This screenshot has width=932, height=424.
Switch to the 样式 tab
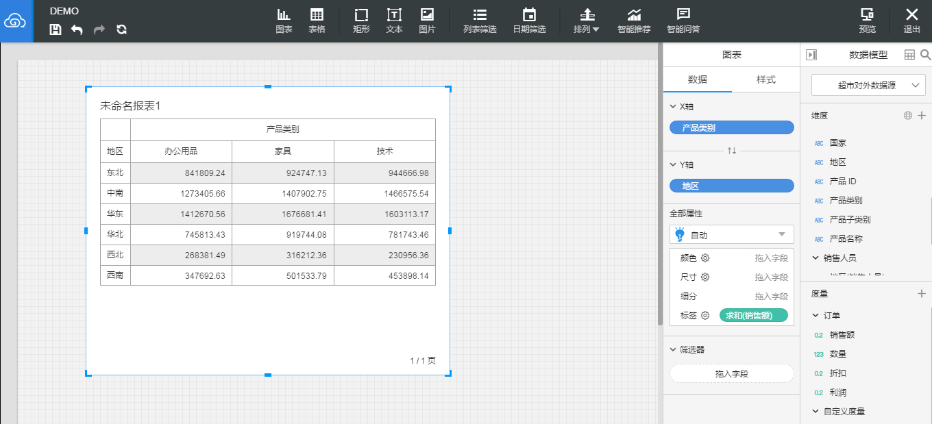[x=765, y=79]
